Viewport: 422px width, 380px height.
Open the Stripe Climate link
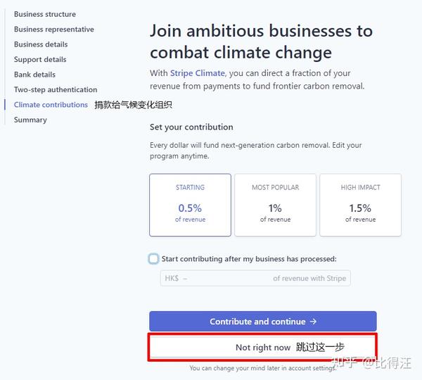pyautogui.click(x=198, y=73)
